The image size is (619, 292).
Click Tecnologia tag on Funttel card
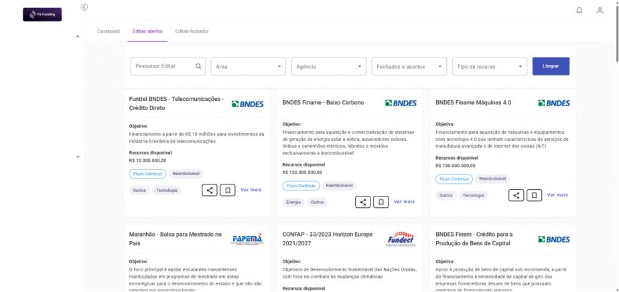pos(167,190)
